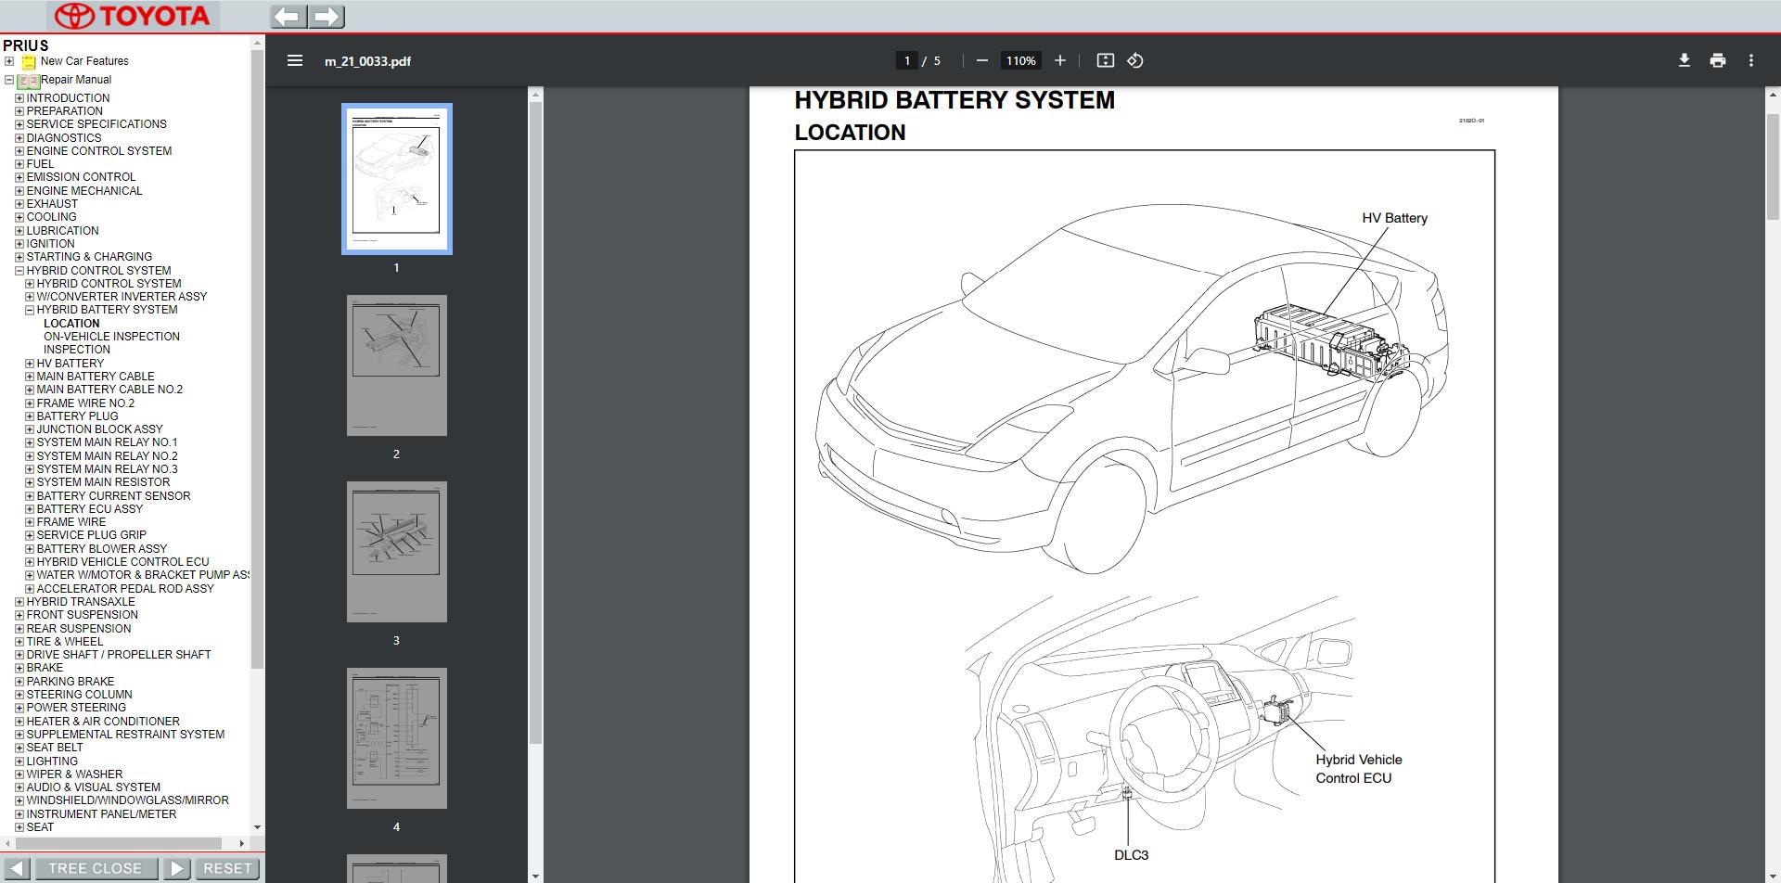Expand the HV BATTERY subsection

pos(30,364)
